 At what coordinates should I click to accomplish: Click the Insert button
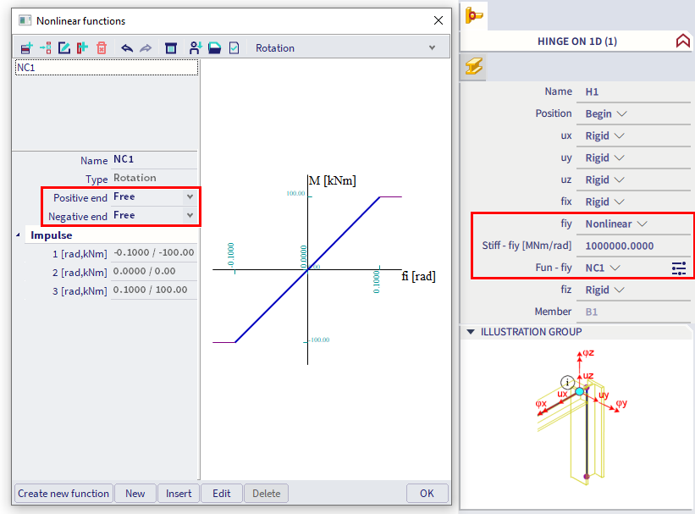[x=179, y=494]
